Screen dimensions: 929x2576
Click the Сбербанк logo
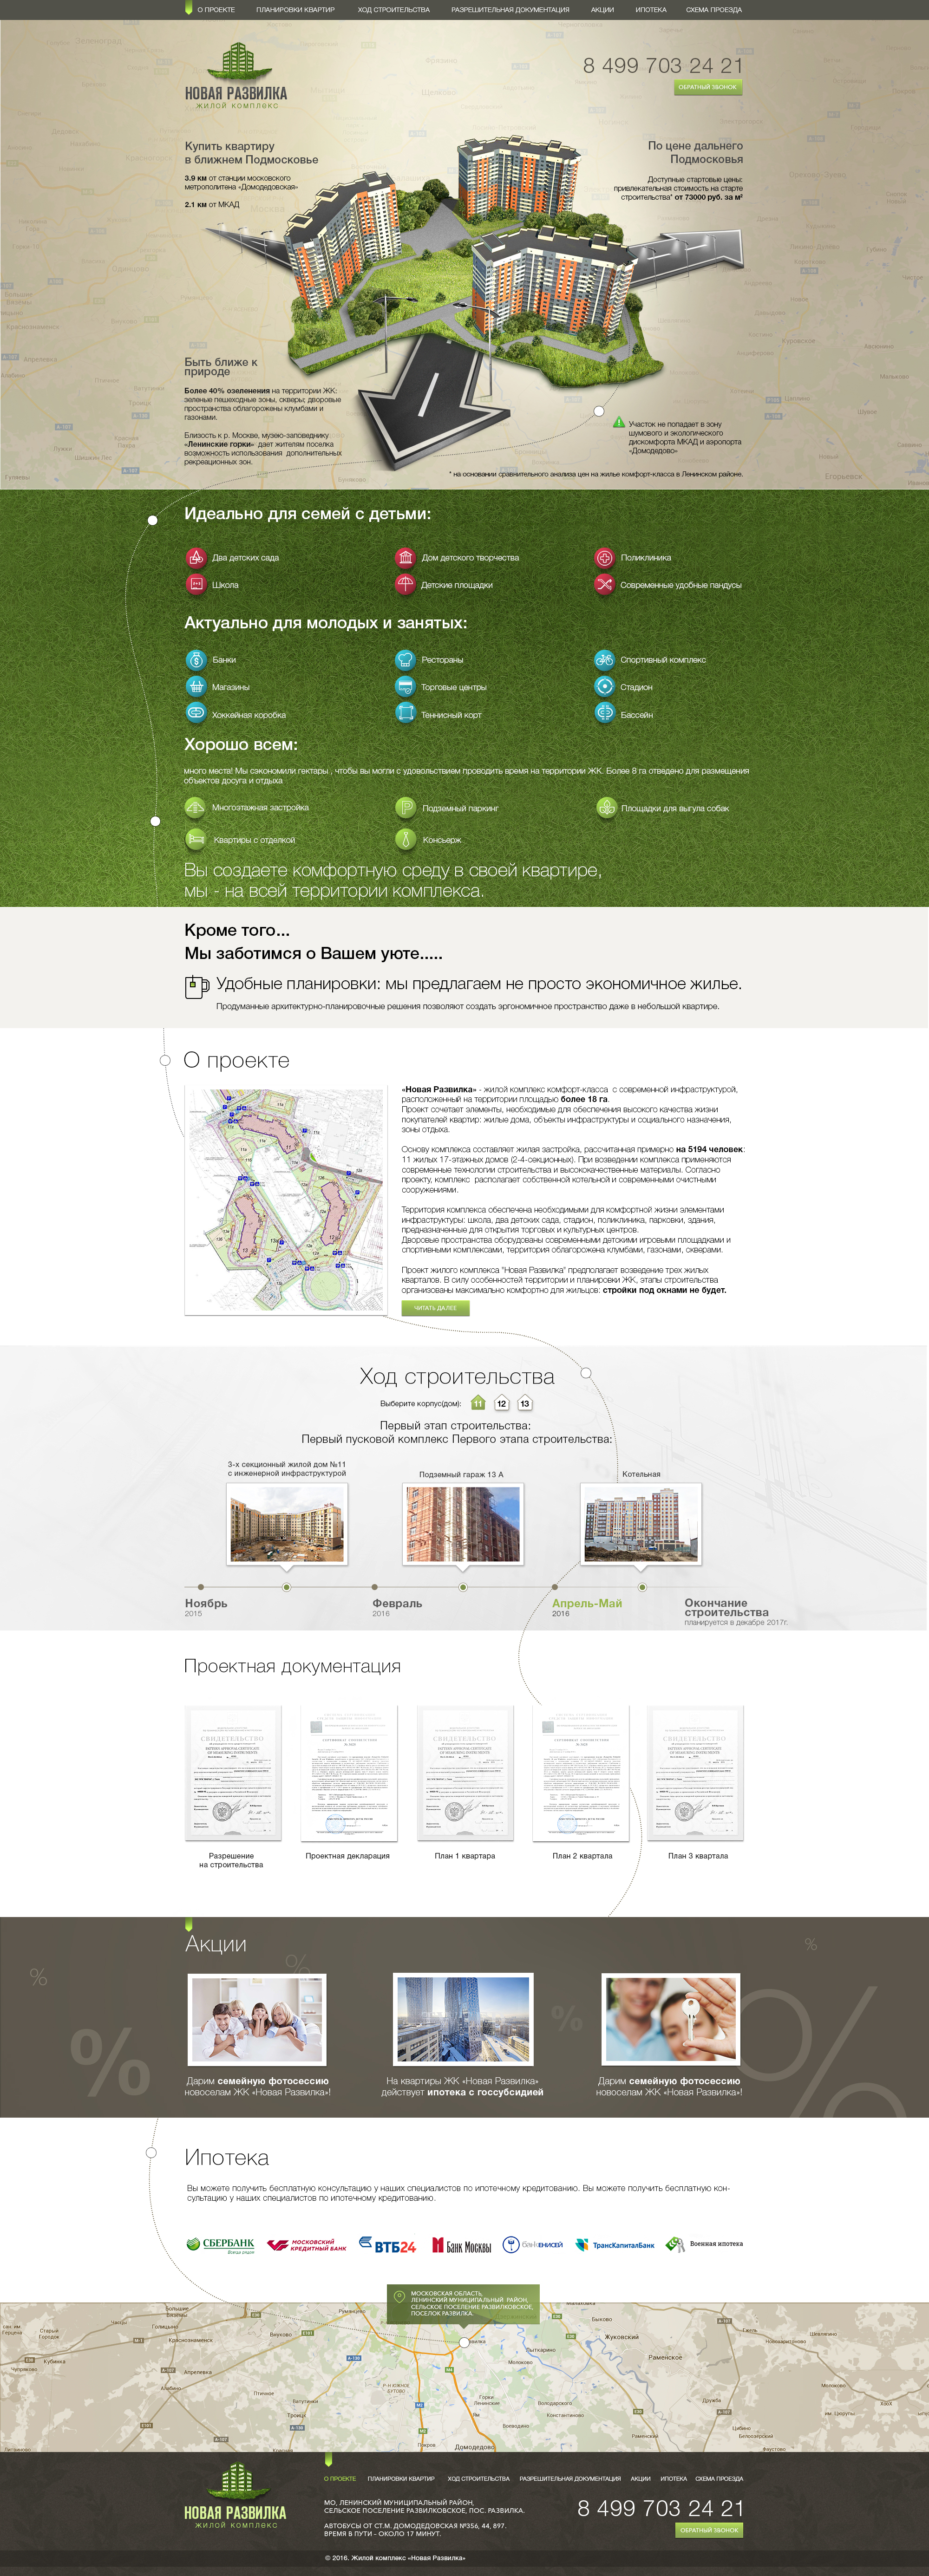pyautogui.click(x=220, y=2245)
